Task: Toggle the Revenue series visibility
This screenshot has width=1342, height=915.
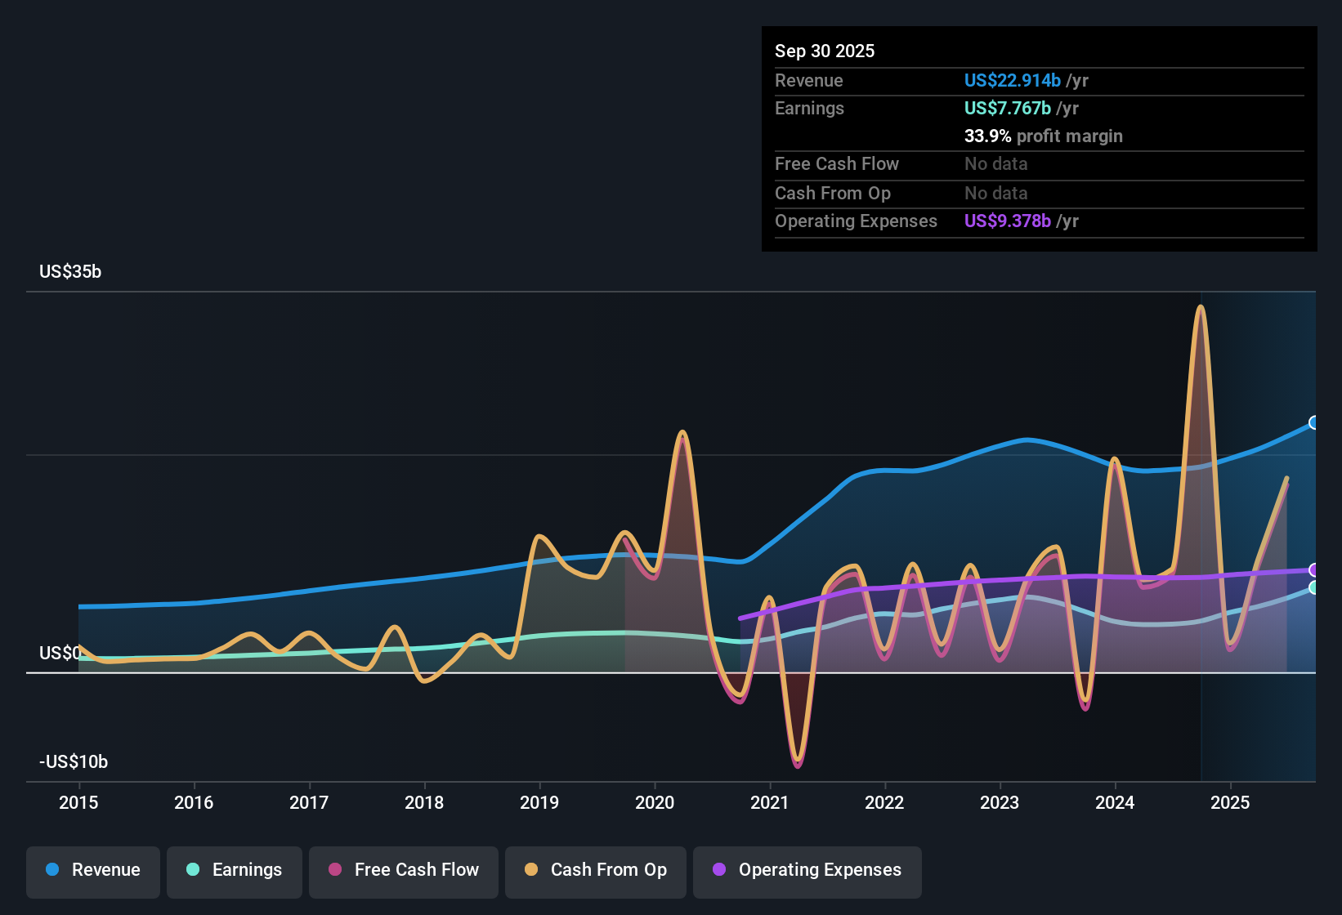Action: tap(92, 871)
